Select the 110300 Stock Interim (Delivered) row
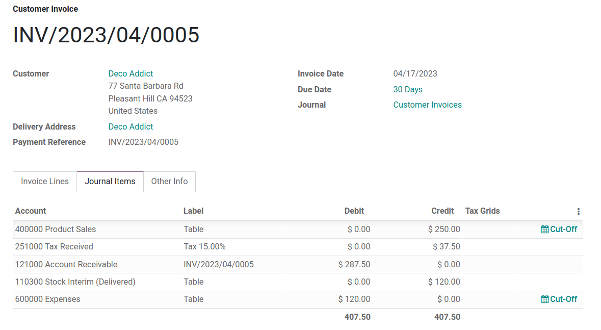The width and height of the screenshot is (601, 330). click(x=75, y=282)
